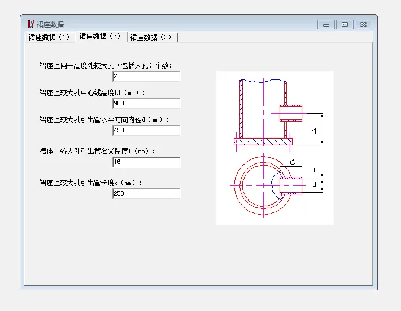Click the label '裙座上较大孔中心线高度h1（mm）'

92,92
